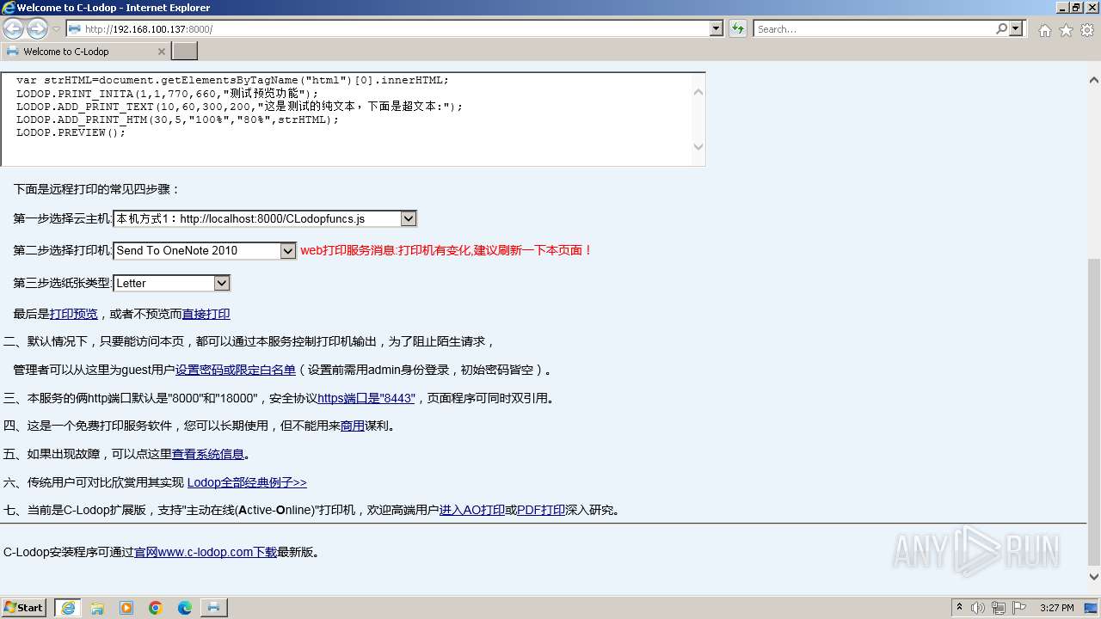Click the search magnifier icon
The image size is (1101, 619).
tap(1001, 29)
